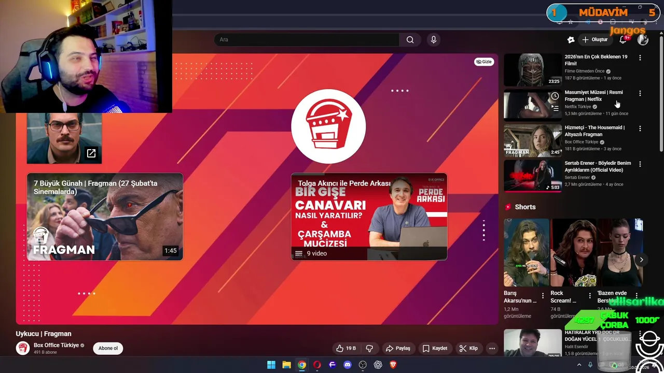Open Barış Akarsu short thumbnail
The height and width of the screenshot is (373, 664).
pyautogui.click(x=527, y=252)
